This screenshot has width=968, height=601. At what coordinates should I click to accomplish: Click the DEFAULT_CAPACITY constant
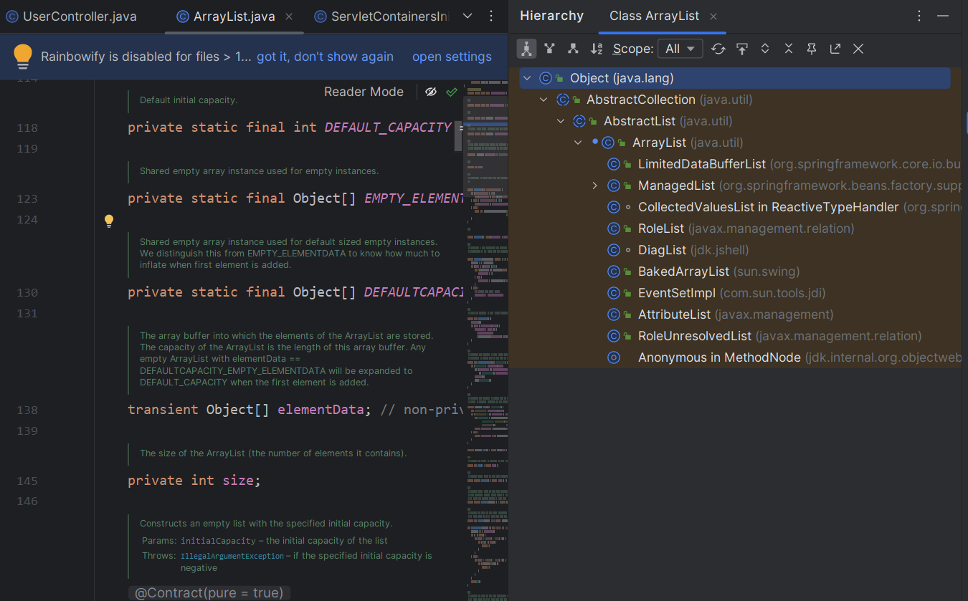click(x=388, y=128)
